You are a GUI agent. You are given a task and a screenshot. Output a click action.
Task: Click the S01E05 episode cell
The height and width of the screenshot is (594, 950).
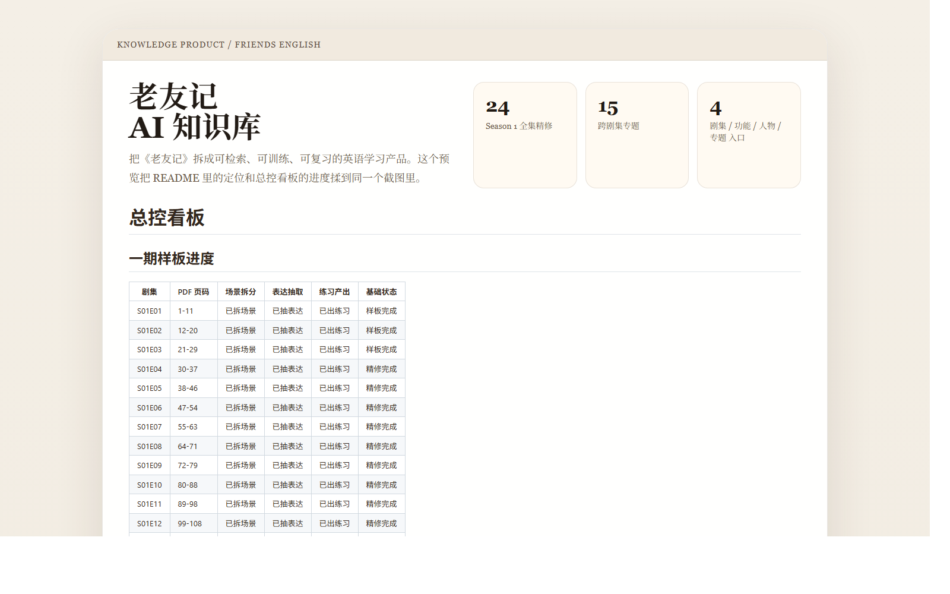150,388
